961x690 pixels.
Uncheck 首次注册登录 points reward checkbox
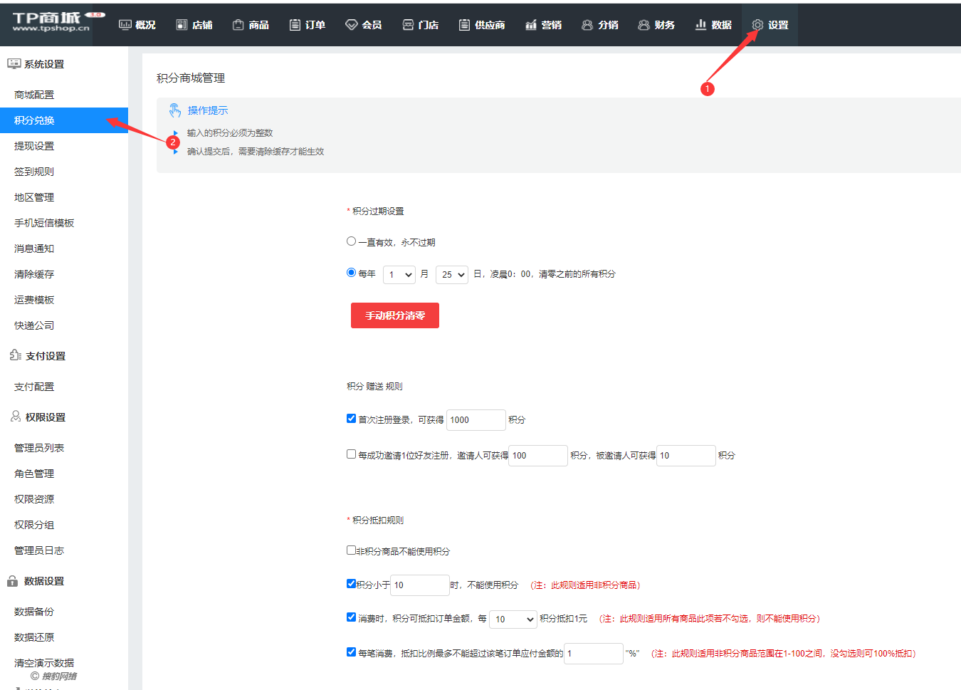351,419
